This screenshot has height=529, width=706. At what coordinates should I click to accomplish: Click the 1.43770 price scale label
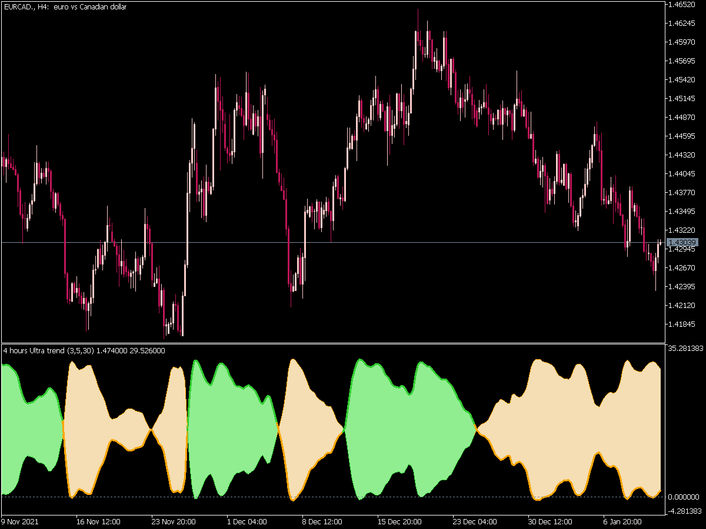pos(682,192)
